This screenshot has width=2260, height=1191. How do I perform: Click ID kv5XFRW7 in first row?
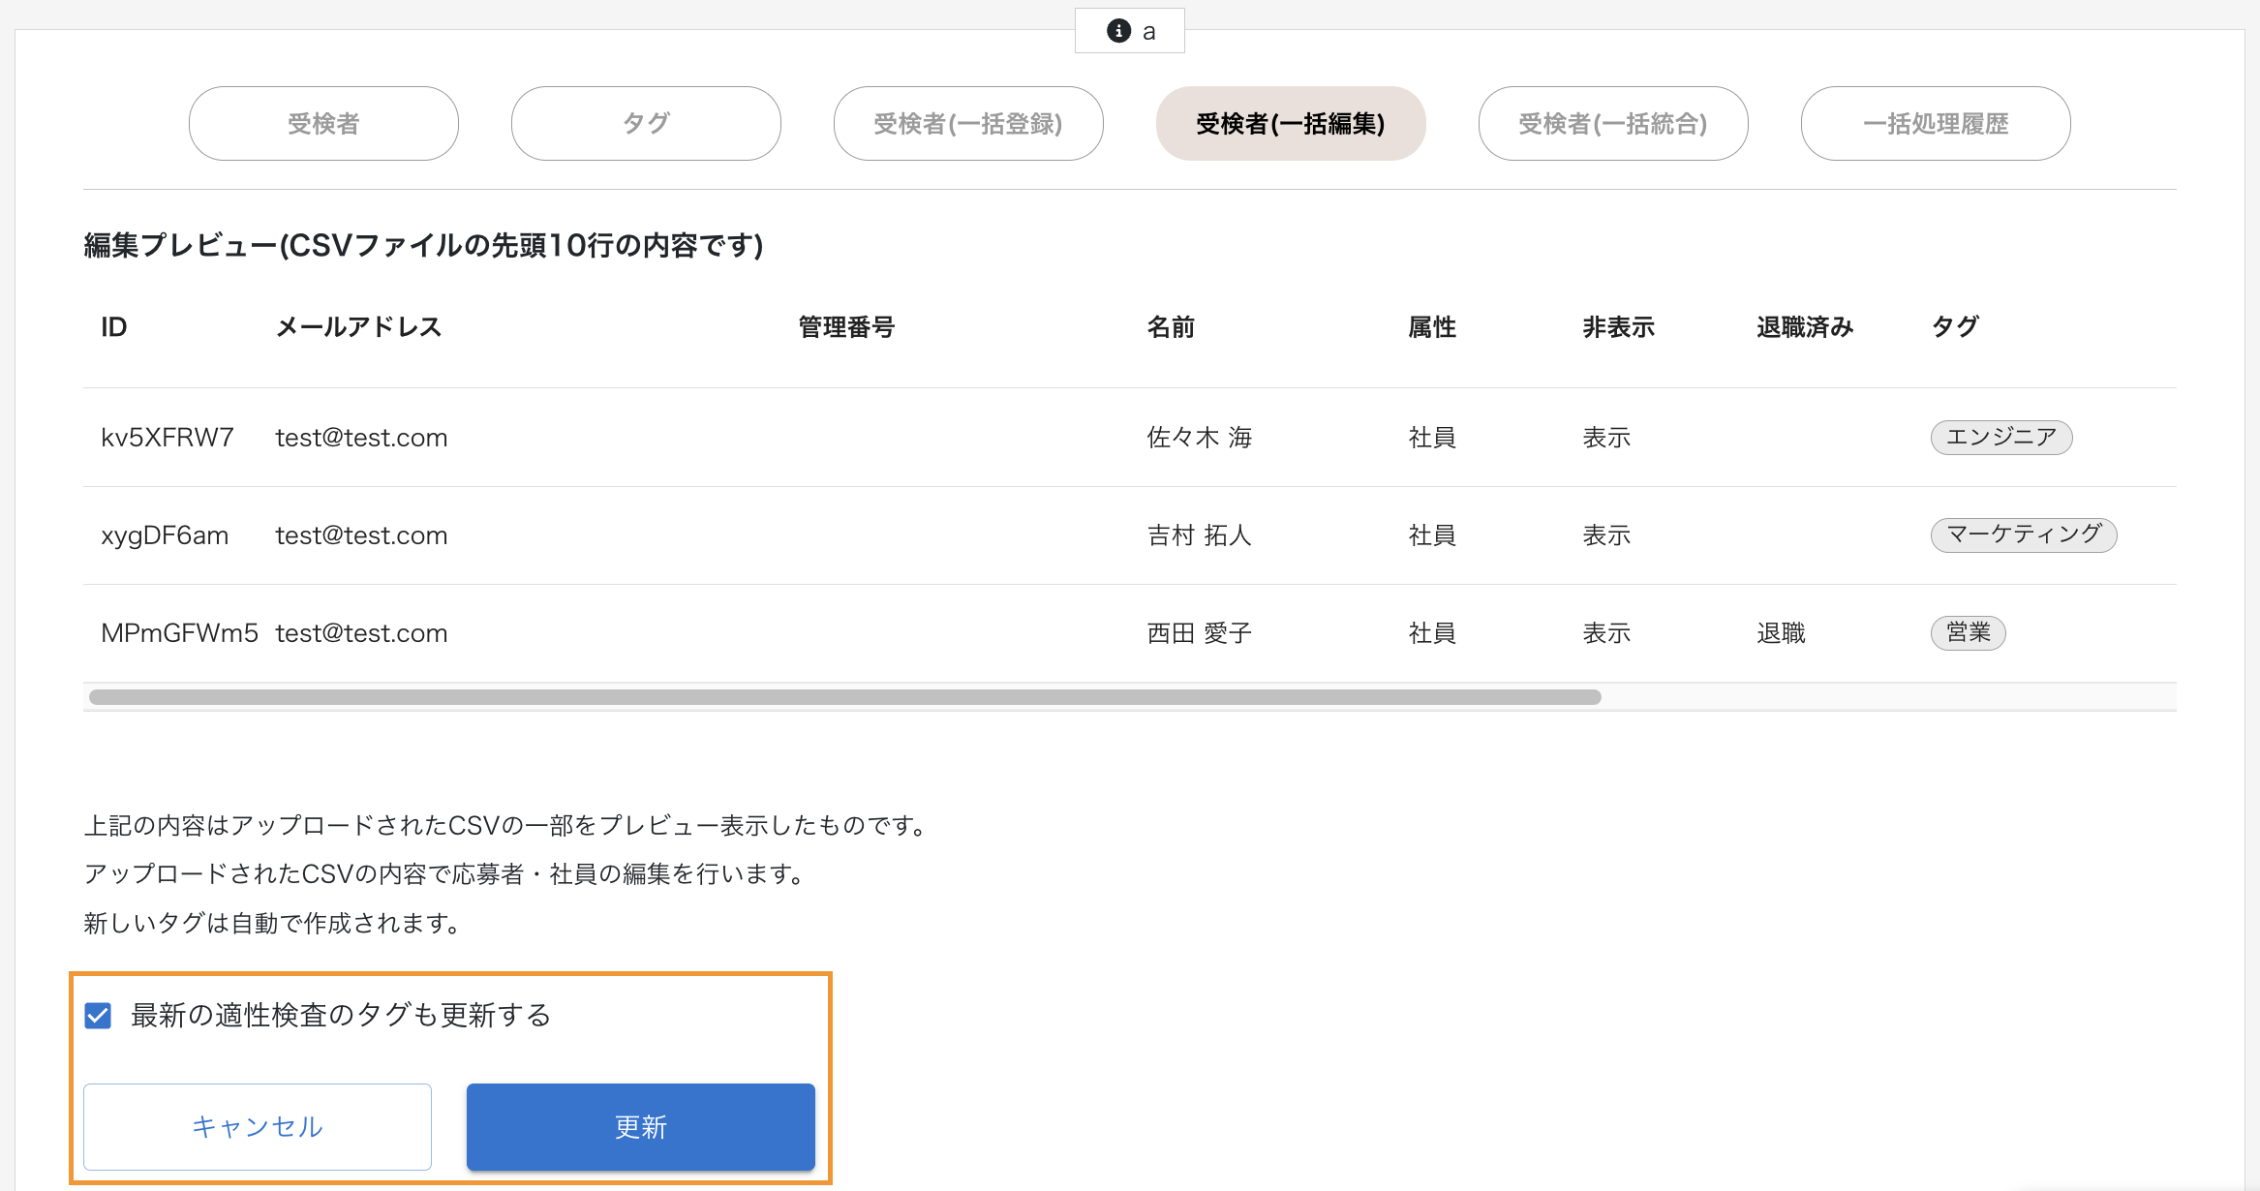point(168,438)
